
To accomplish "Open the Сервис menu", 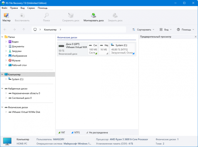I will [x=31, y=8].
